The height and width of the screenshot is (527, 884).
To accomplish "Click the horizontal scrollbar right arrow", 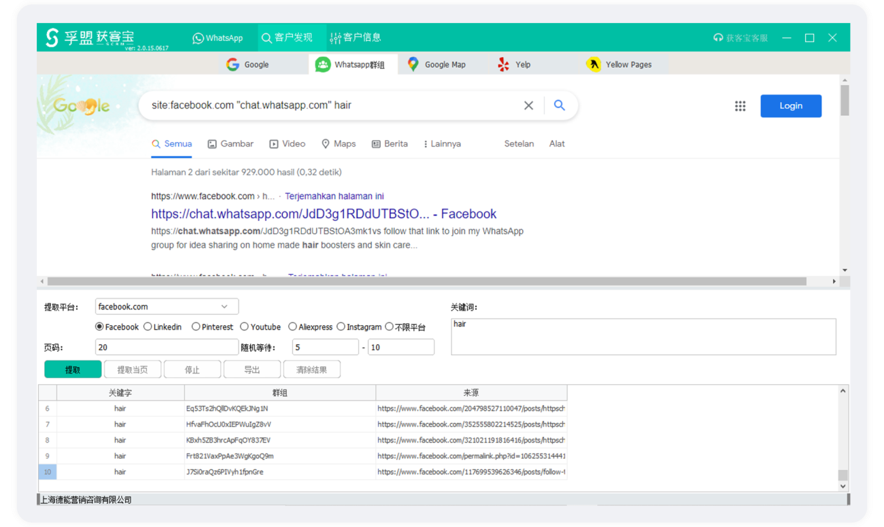I will click(x=834, y=281).
